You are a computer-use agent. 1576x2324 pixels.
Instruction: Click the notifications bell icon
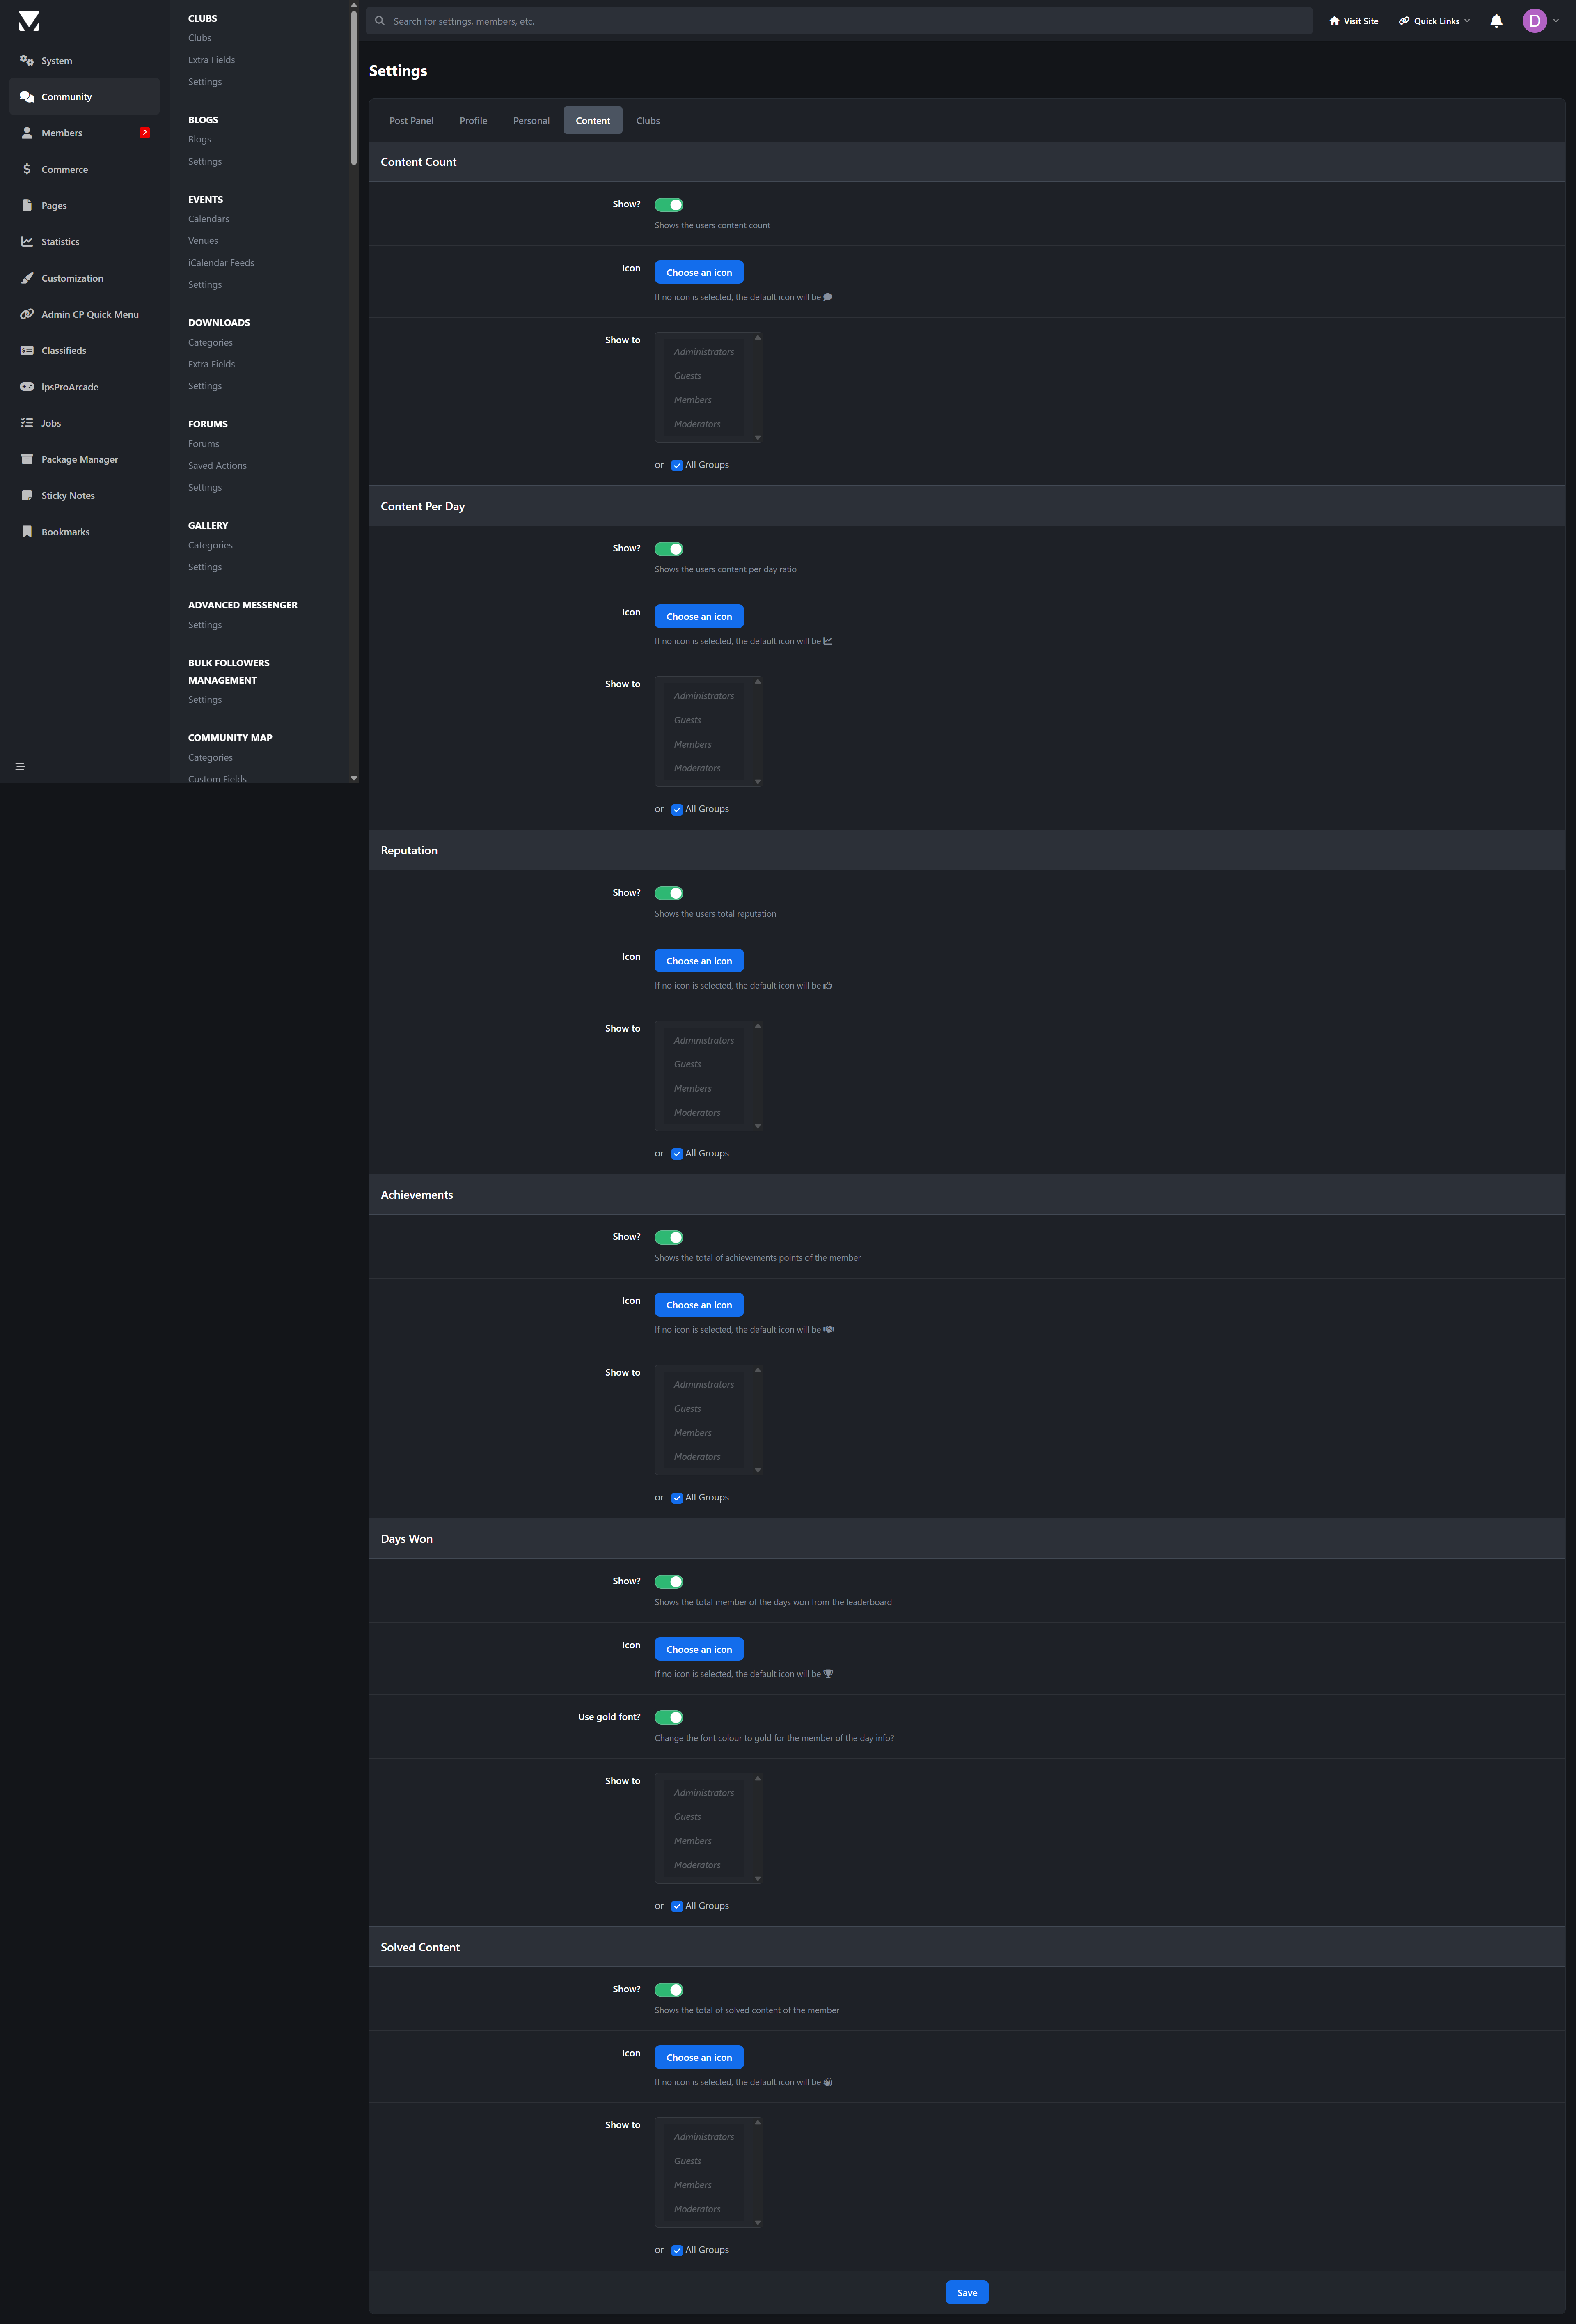click(x=1496, y=21)
